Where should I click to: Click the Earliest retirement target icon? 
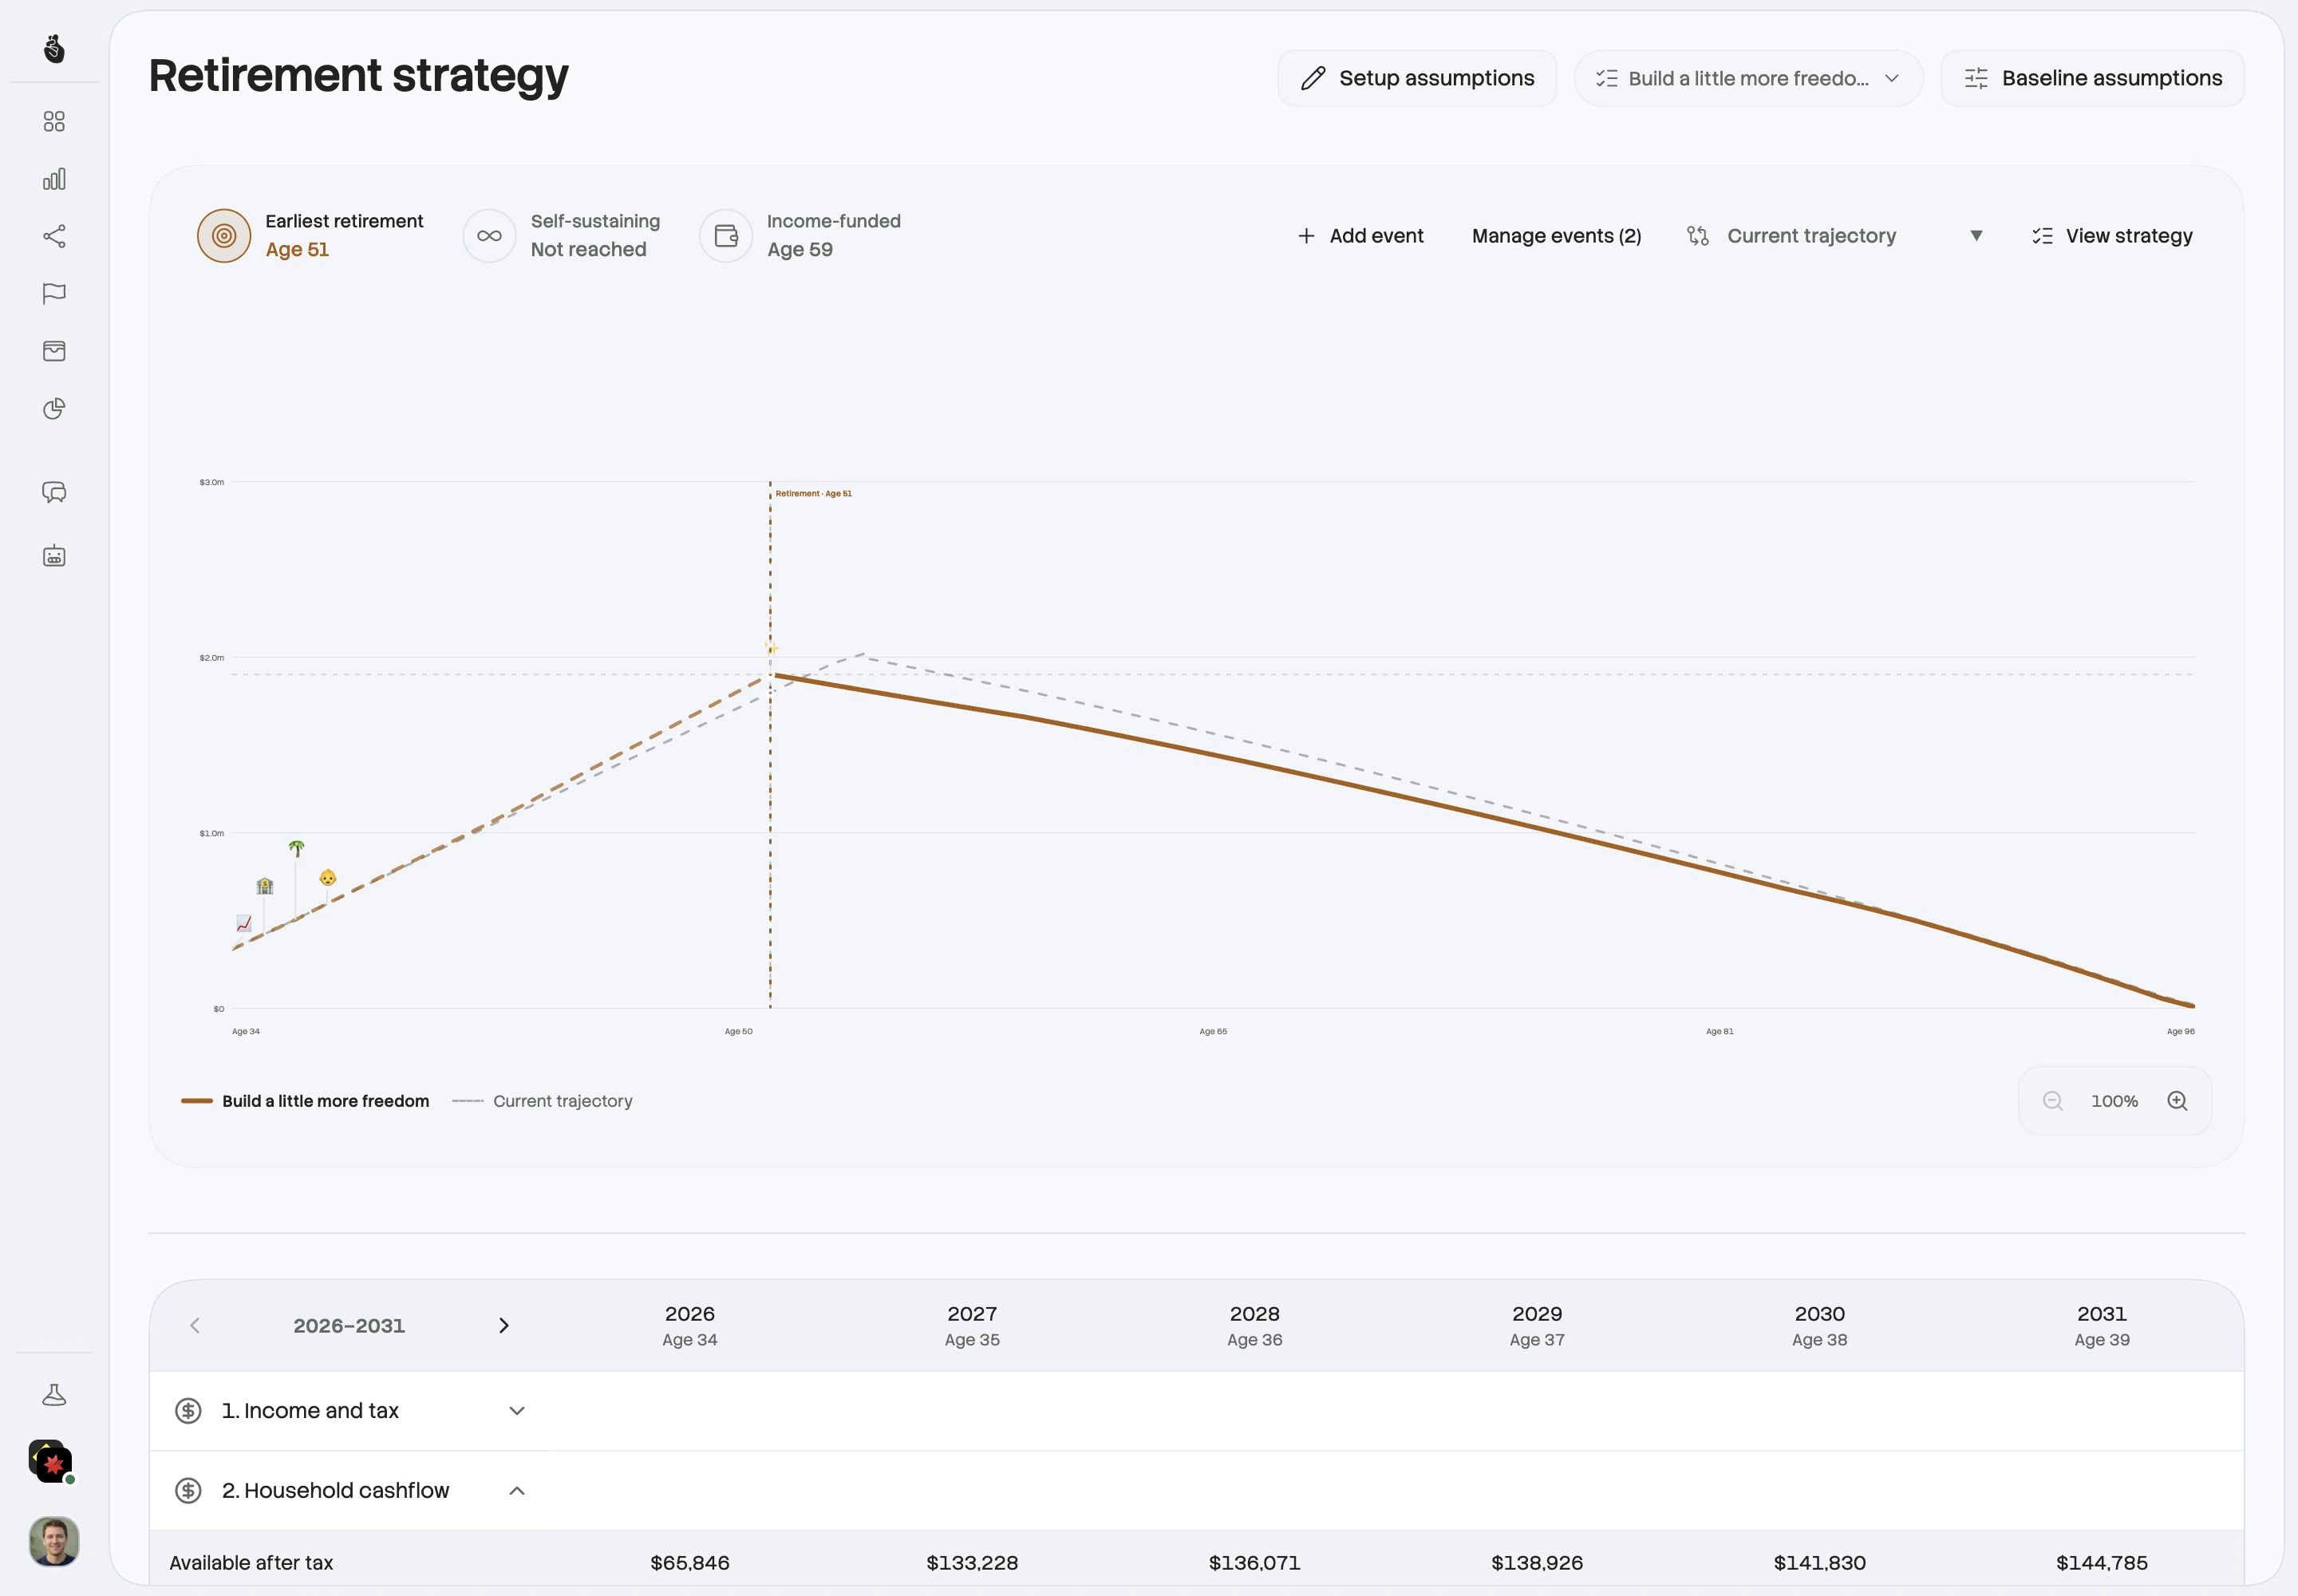click(224, 236)
